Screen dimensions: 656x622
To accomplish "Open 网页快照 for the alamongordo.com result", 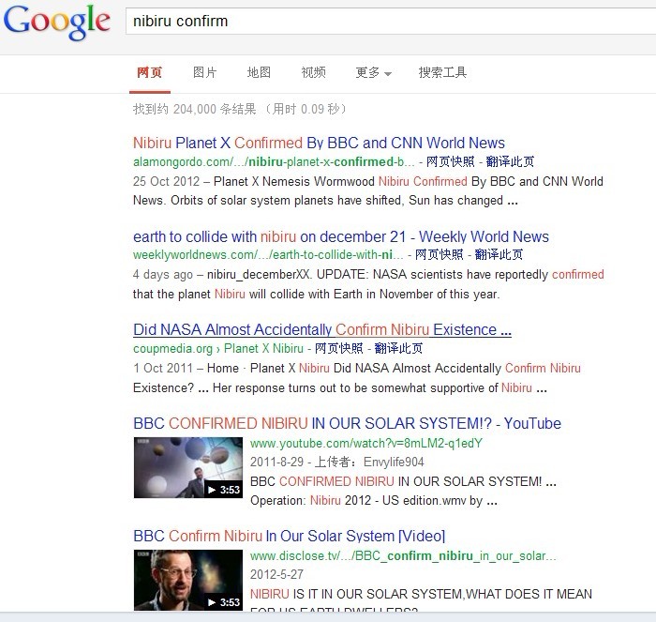I will [x=450, y=161].
